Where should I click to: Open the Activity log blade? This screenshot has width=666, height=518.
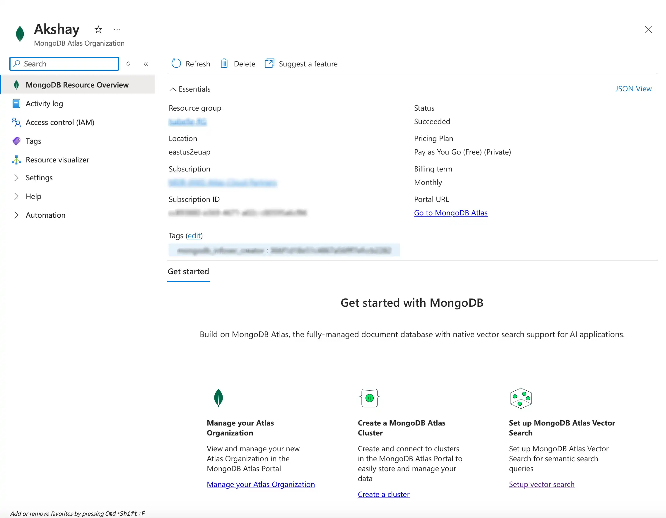pyautogui.click(x=45, y=104)
